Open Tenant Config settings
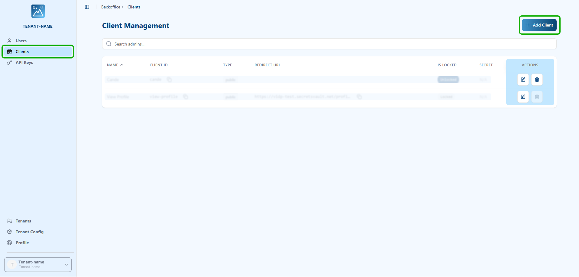579x277 pixels. (29, 232)
